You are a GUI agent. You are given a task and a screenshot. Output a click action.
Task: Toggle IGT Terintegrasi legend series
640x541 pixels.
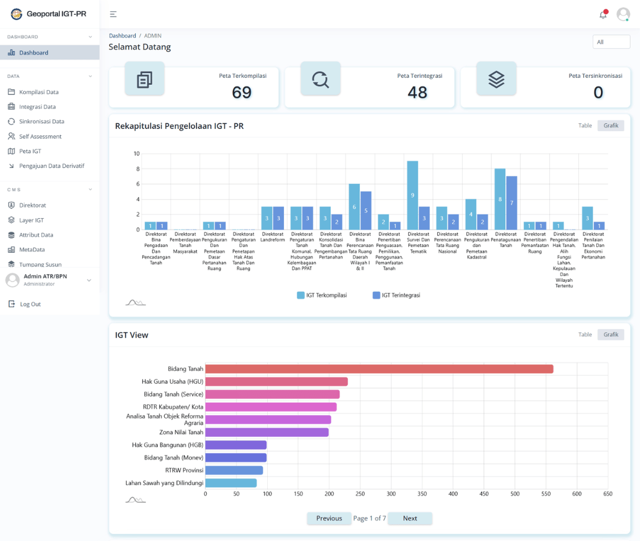(396, 295)
